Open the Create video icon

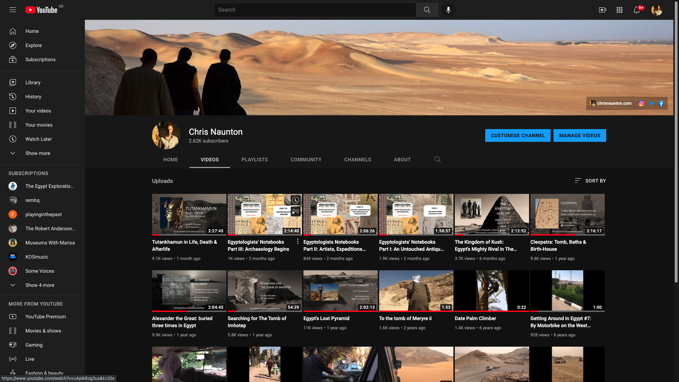[602, 10]
